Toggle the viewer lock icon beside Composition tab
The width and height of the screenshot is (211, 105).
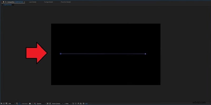(6, 2)
